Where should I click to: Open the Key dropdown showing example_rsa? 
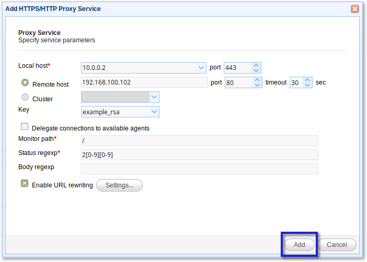click(x=154, y=112)
